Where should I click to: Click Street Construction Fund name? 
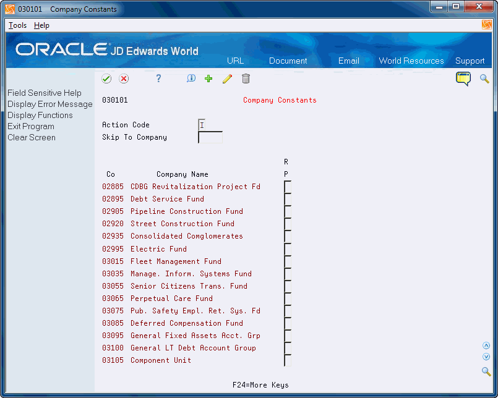tap(182, 224)
